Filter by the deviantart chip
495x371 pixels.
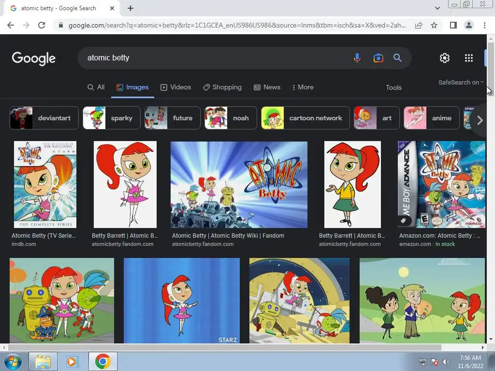(x=44, y=118)
